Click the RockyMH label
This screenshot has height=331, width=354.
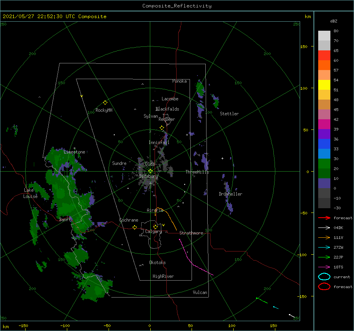104,110
